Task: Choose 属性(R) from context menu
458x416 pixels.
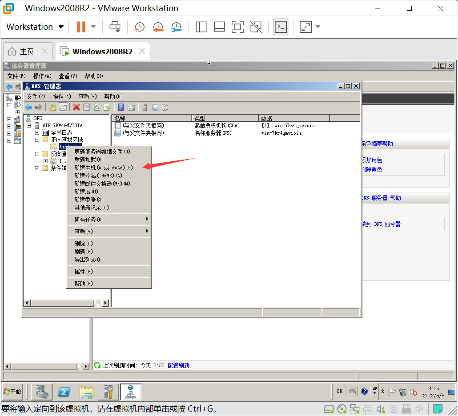Action: tap(109, 272)
